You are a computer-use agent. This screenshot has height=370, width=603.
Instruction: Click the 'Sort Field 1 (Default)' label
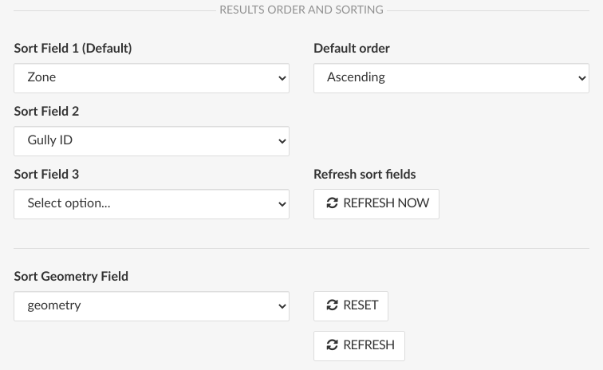(x=73, y=49)
